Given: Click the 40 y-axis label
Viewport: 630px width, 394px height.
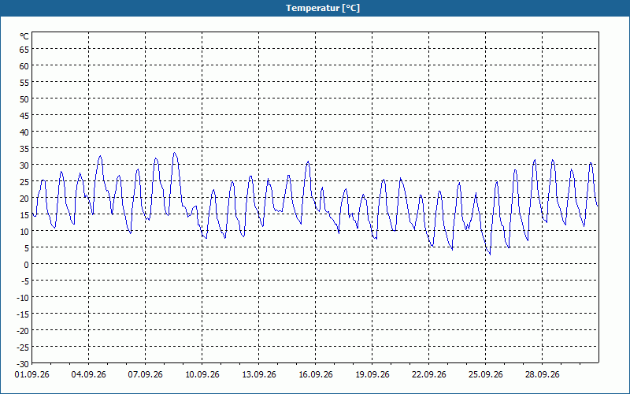Looking at the screenshot, I should pyautogui.click(x=24, y=132).
